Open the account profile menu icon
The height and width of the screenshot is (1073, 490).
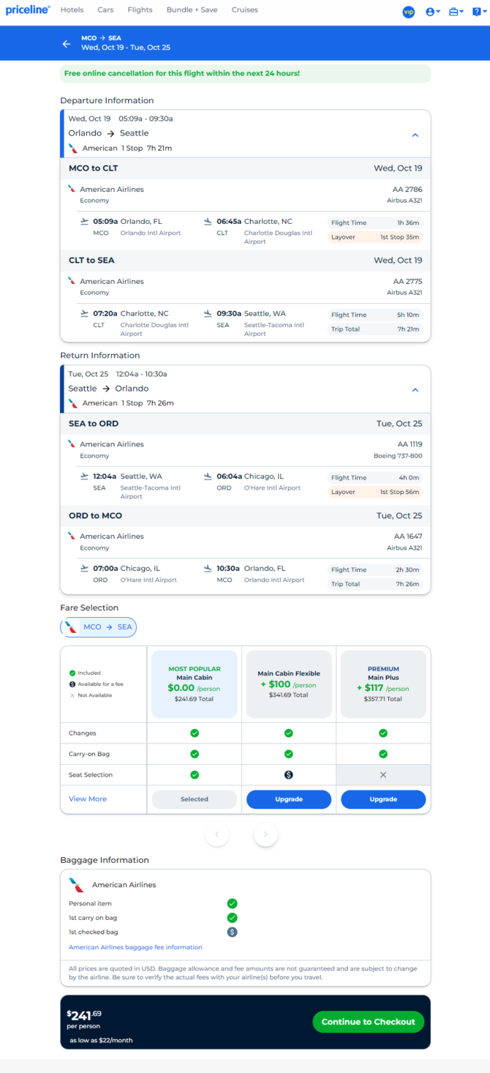point(432,12)
